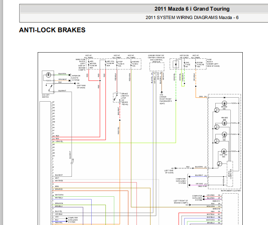
Task: Click the "BLU/RED" label at pin 3P
Action: (x=211, y=198)
